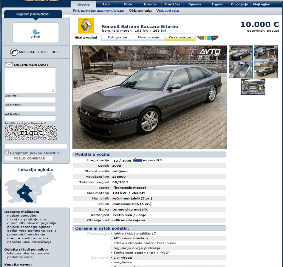Select region 05 on the location map
The image size is (283, 267).
point(13,193)
